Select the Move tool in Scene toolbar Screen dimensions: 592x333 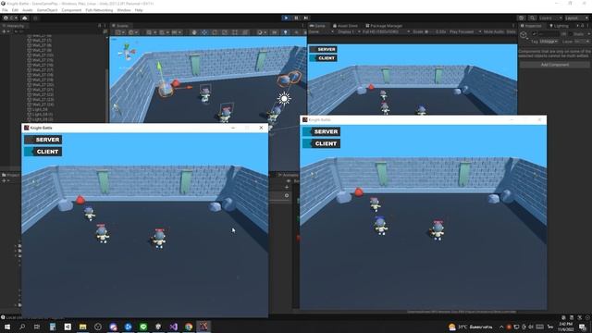(x=204, y=32)
